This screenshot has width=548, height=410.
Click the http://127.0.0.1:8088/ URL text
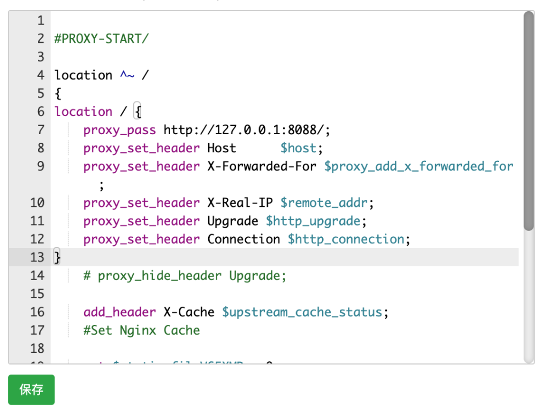coord(247,130)
